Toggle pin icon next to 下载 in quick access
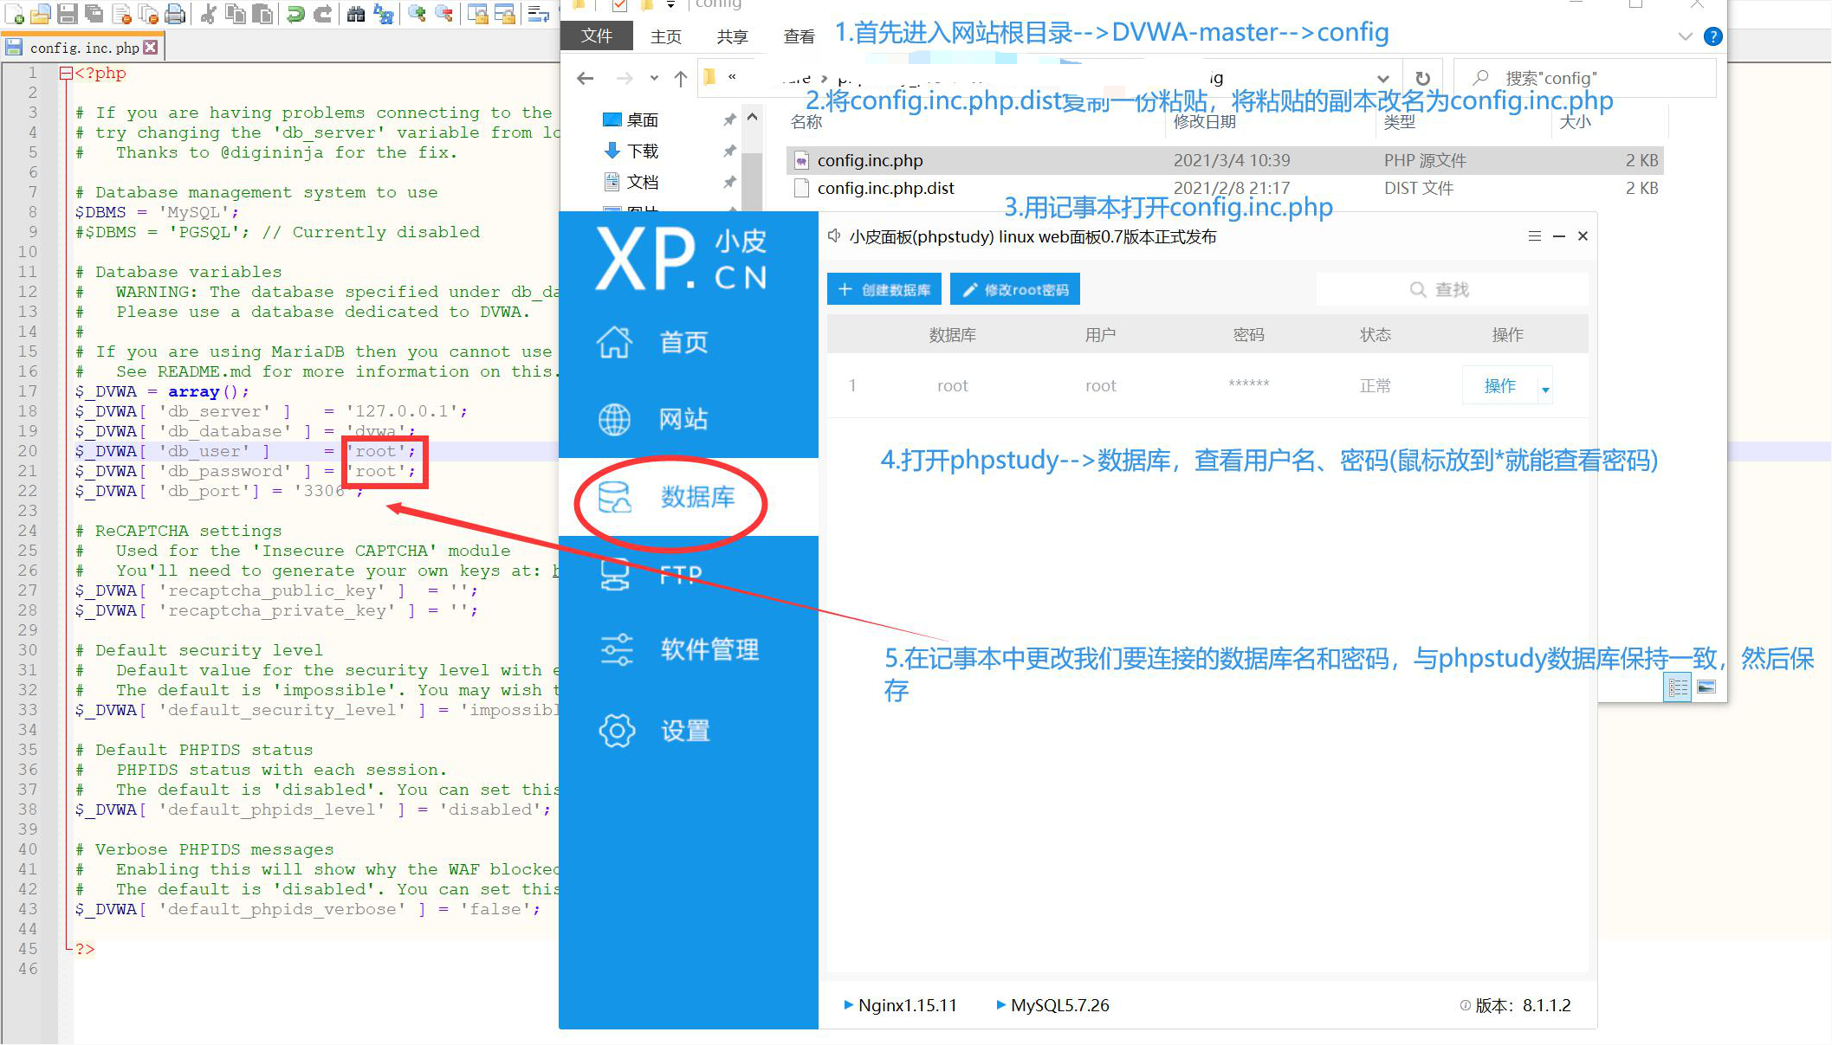Image resolution: width=1832 pixels, height=1045 pixels. [x=730, y=151]
